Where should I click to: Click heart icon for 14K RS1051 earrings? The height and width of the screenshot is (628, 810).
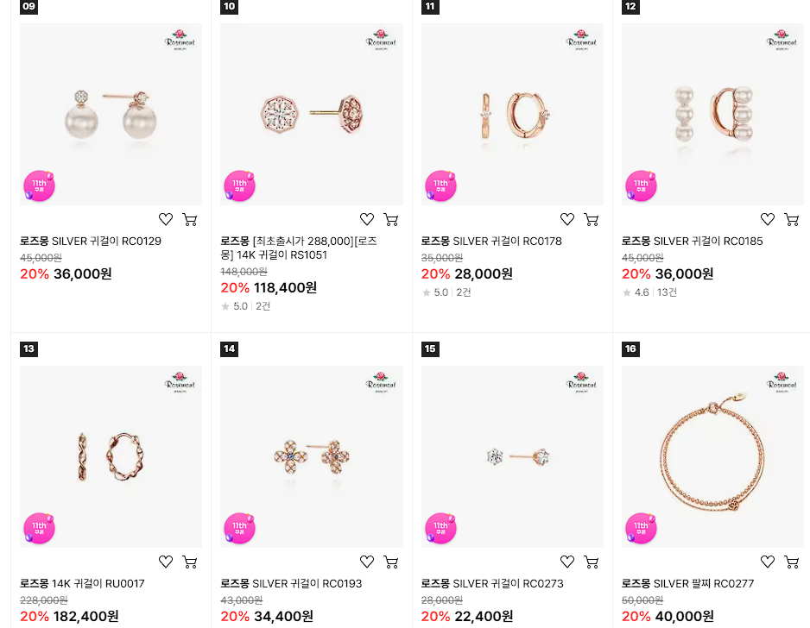(x=367, y=219)
